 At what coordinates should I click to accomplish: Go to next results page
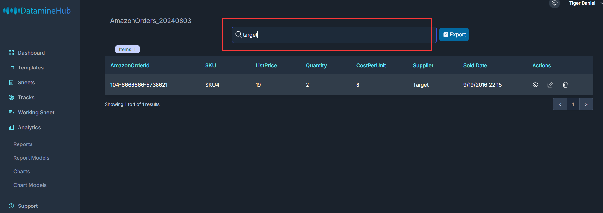click(x=586, y=104)
